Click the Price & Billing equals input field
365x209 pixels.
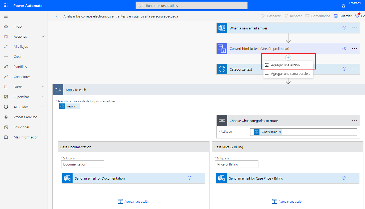pos(237,164)
